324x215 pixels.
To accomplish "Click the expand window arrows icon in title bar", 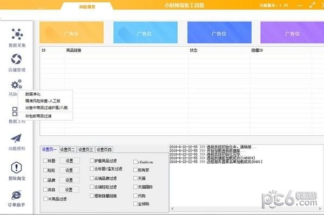I will coord(312,5).
